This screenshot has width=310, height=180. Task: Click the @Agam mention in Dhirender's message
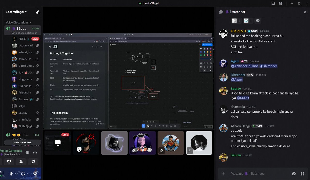pyautogui.click(x=237, y=80)
